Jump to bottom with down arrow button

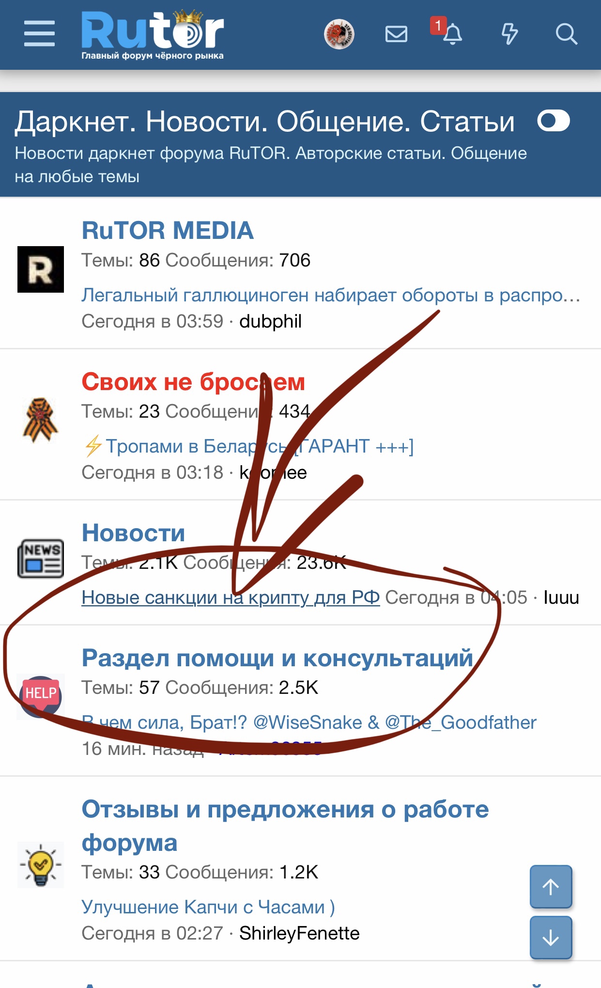[551, 938]
